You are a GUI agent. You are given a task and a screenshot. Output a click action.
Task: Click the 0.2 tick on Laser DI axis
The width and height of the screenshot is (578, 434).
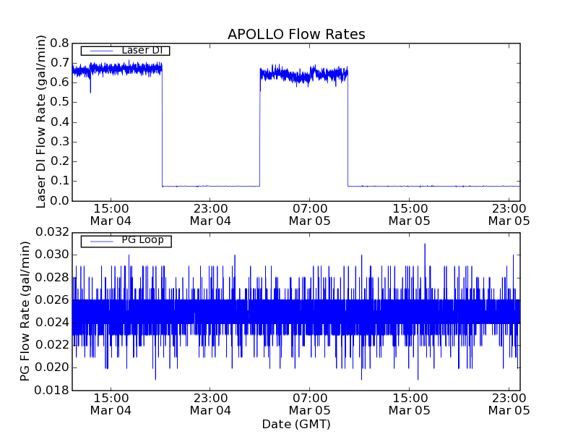point(60,161)
